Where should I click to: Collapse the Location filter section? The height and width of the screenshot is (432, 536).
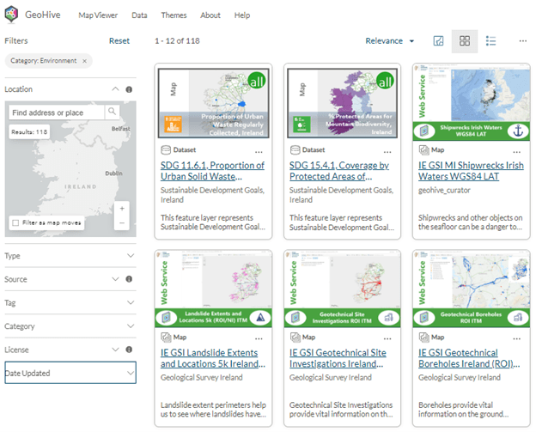[115, 89]
